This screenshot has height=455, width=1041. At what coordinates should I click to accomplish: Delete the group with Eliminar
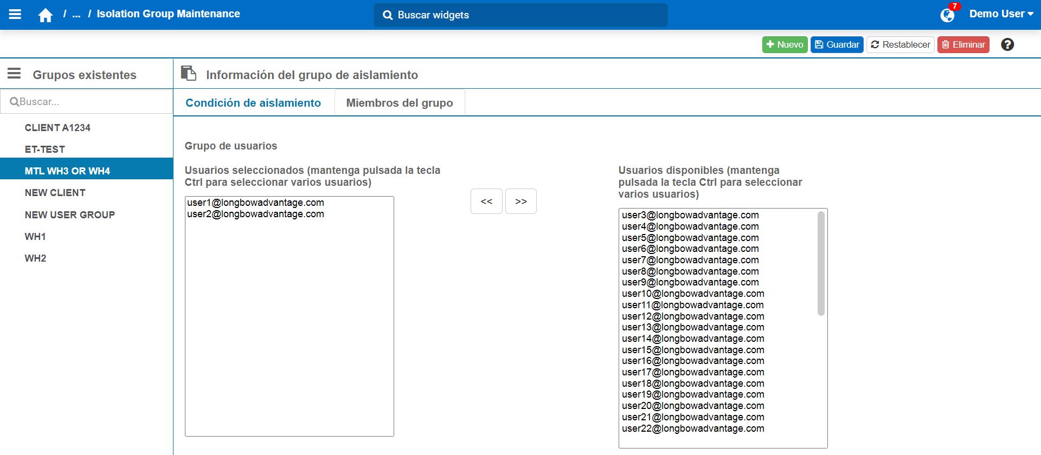pos(963,44)
